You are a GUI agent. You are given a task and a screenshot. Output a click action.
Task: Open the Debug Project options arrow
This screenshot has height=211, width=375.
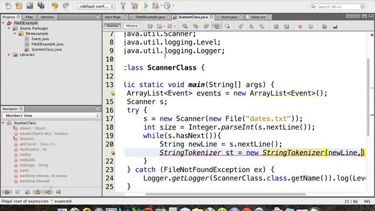click(x=162, y=5)
